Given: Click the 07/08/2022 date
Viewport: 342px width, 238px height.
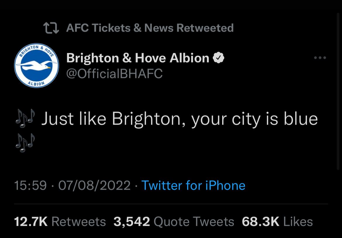Looking at the screenshot, I should tap(94, 185).
